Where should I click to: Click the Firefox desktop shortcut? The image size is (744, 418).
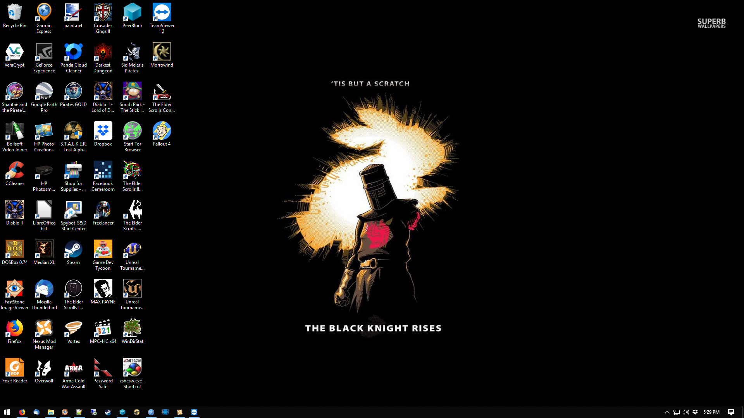coord(15,332)
